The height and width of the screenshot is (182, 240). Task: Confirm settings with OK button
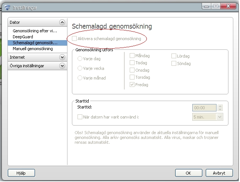click(189, 173)
